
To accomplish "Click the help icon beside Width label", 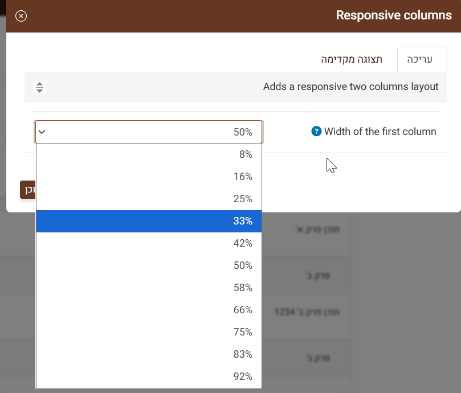I will pyautogui.click(x=316, y=132).
